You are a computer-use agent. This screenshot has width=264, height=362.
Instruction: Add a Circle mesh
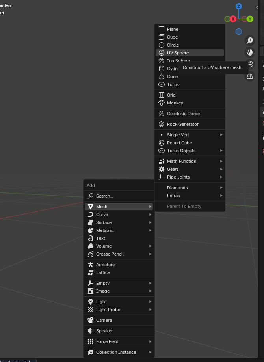tap(190, 45)
